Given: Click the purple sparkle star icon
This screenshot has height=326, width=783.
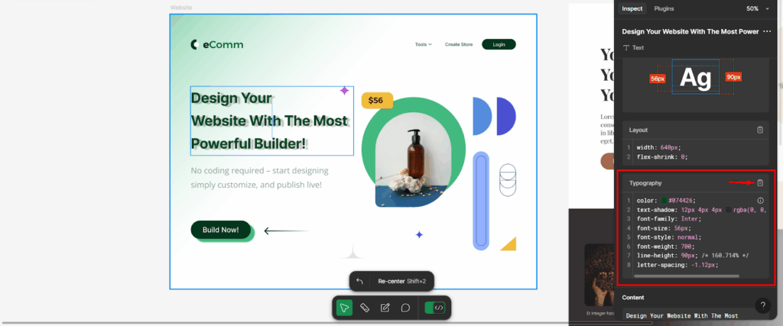Looking at the screenshot, I should click(x=344, y=91).
